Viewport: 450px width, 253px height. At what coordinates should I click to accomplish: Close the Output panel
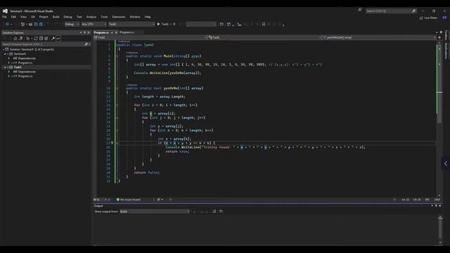coord(440,206)
